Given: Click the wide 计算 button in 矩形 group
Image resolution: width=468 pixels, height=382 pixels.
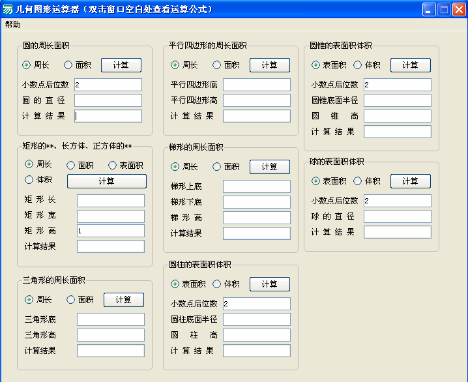Looking at the screenshot, I should [x=107, y=181].
